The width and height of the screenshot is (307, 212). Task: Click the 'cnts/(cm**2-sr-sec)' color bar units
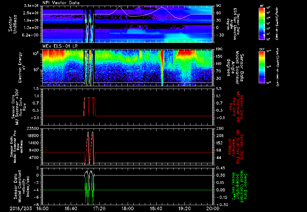click(x=276, y=23)
